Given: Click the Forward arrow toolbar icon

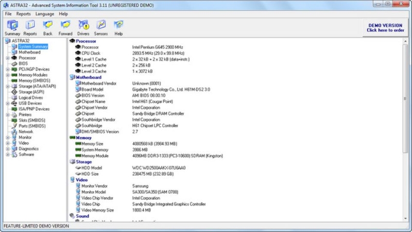Looking at the screenshot, I should 65,28.
